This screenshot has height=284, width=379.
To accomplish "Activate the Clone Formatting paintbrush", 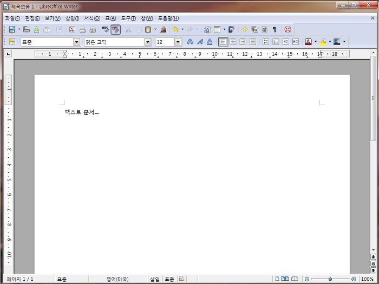I will pyautogui.click(x=164, y=29).
